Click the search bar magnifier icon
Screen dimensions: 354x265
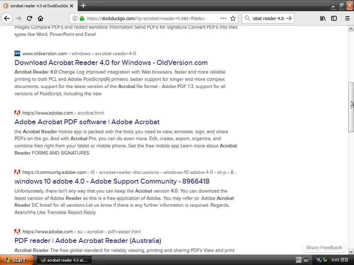247,18
